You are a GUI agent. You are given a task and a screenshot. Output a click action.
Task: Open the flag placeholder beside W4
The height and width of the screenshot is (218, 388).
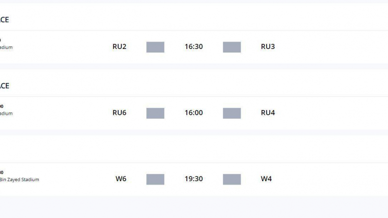[232, 179]
